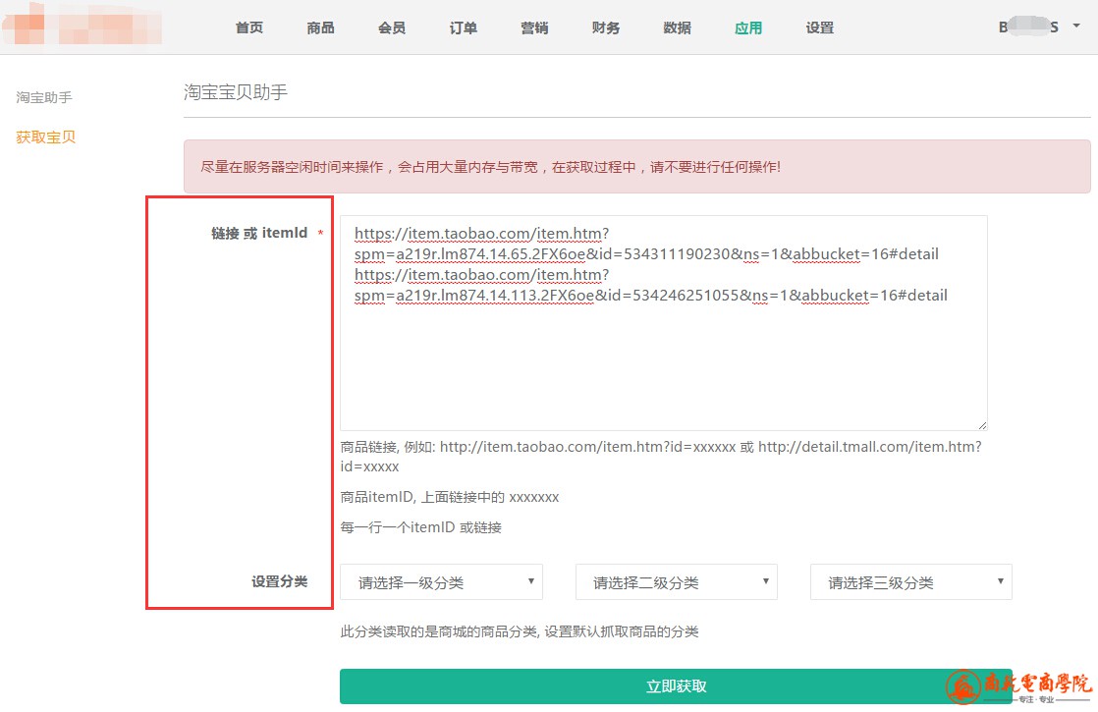
Task: Select 订单 in the top navigation
Action: coord(464,28)
